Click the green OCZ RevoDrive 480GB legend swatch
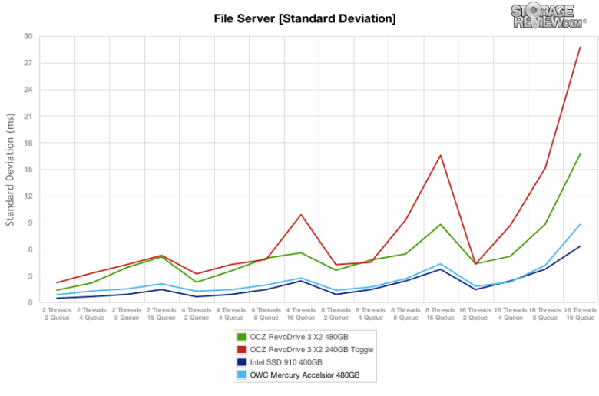The width and height of the screenshot is (599, 396). click(241, 337)
